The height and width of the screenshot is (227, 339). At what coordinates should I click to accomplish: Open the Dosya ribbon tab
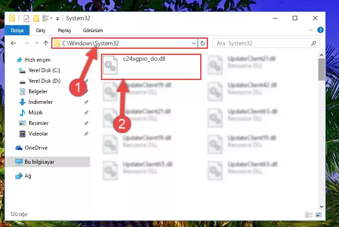point(17,30)
